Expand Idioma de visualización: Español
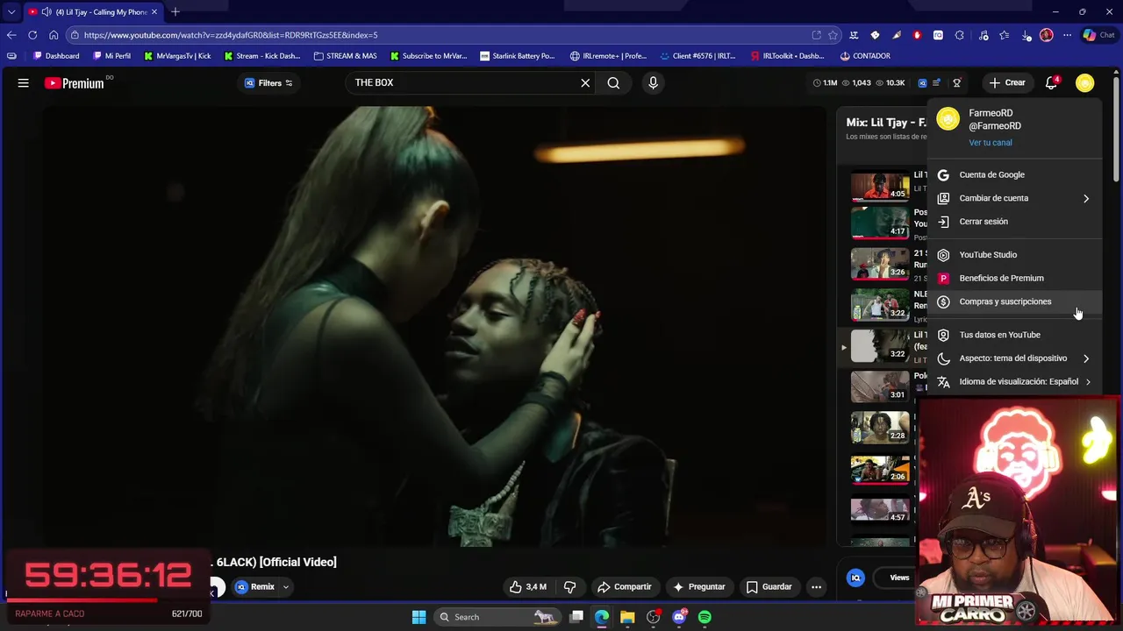This screenshot has height=631, width=1123. pos(1013,382)
